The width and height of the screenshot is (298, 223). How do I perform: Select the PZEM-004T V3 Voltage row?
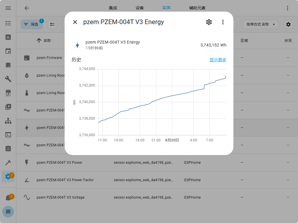pos(61,197)
